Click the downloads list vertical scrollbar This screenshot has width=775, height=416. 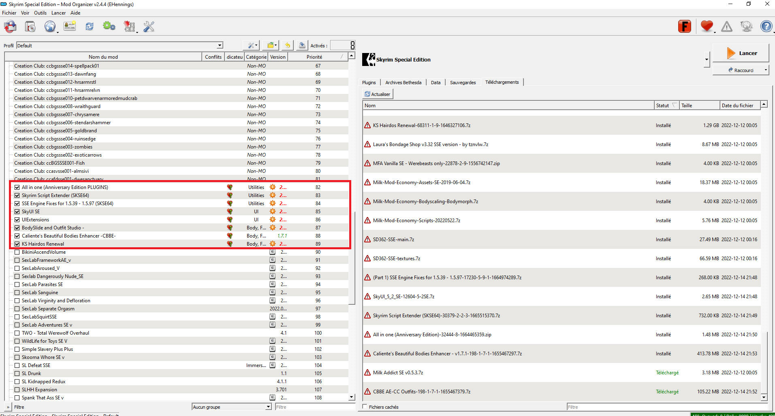[764, 363]
